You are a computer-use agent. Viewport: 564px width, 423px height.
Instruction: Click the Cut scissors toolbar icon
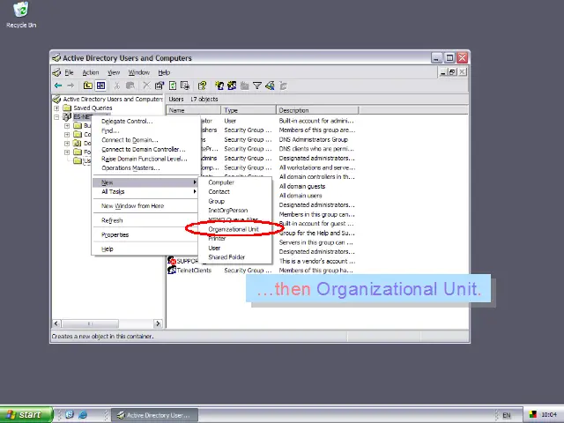[x=117, y=85]
